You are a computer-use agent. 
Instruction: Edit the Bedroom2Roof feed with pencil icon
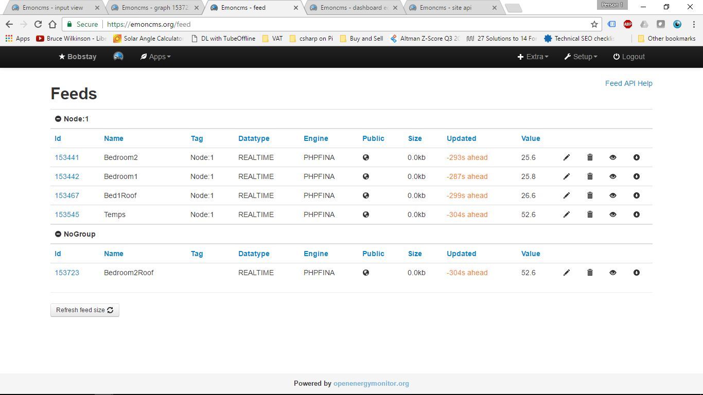(566, 273)
